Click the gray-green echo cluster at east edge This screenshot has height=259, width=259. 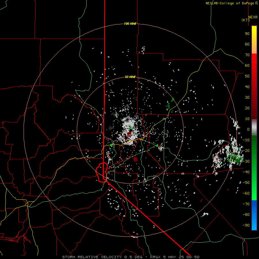[x=235, y=158]
